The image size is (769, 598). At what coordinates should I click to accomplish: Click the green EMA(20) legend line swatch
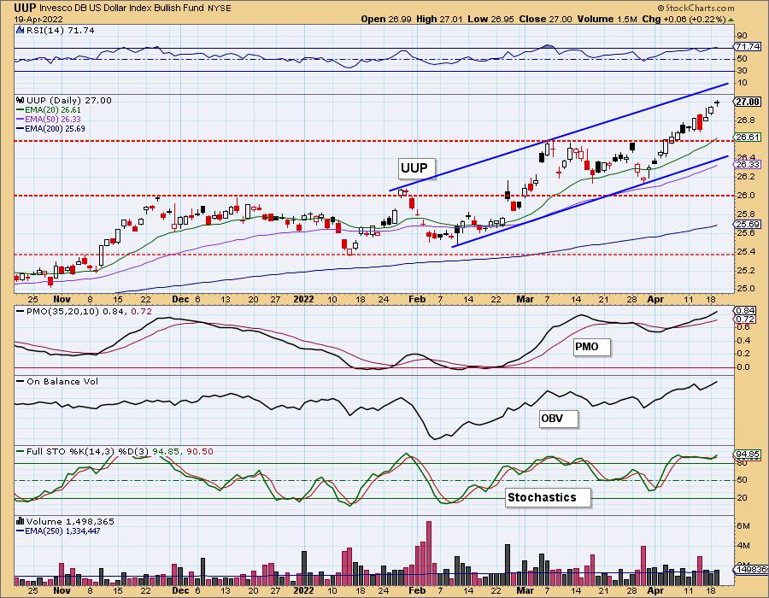(21, 110)
